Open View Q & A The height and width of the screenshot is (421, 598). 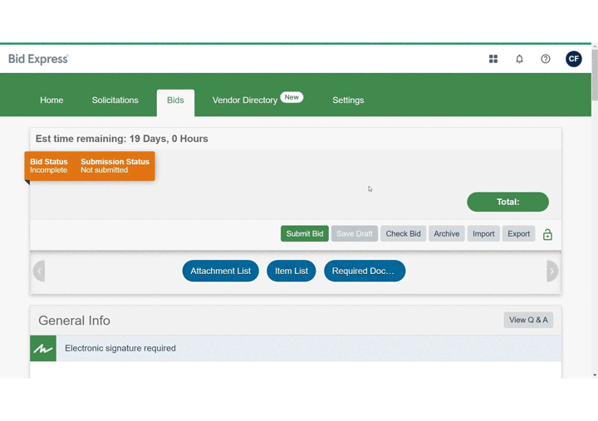(x=528, y=321)
